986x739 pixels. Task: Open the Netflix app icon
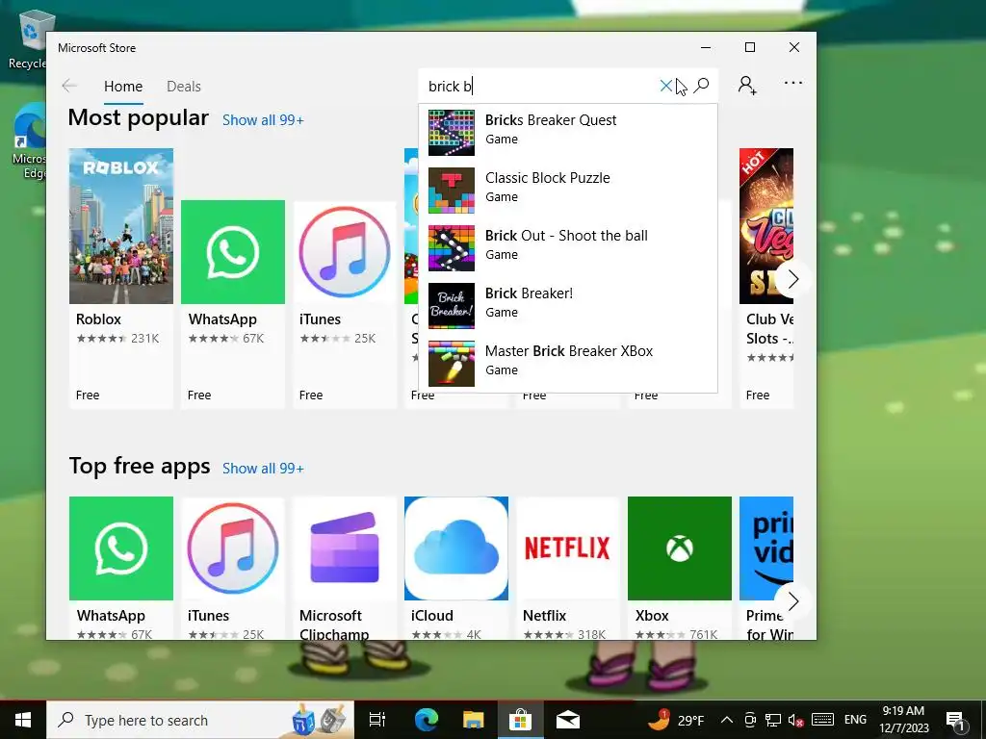568,548
